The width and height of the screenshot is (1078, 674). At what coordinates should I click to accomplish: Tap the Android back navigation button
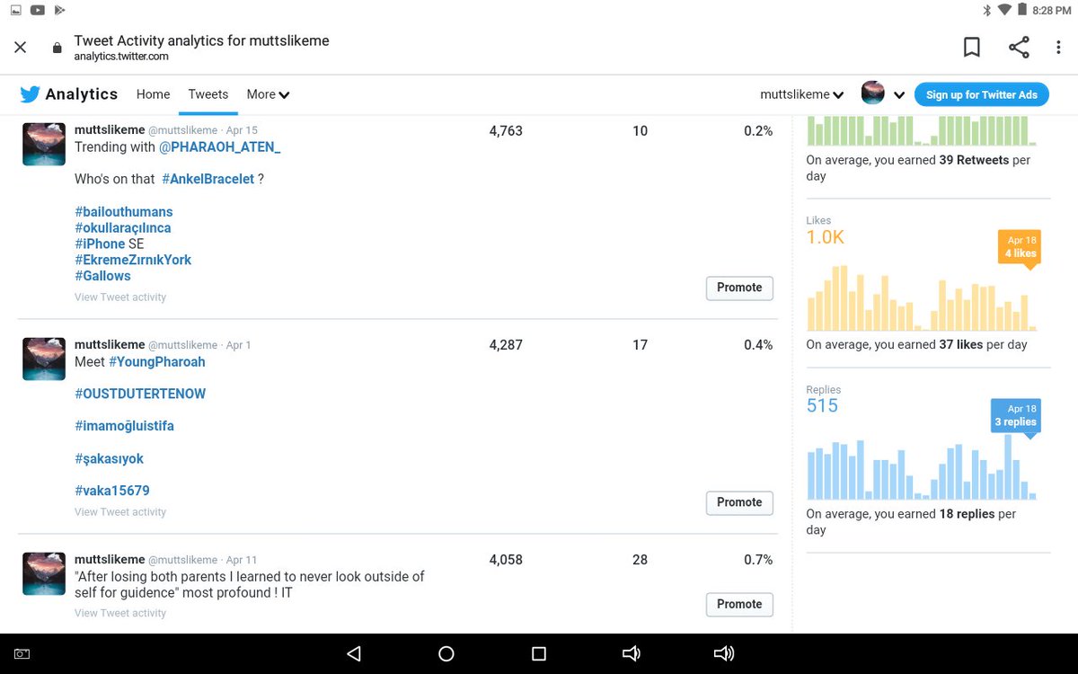click(354, 653)
